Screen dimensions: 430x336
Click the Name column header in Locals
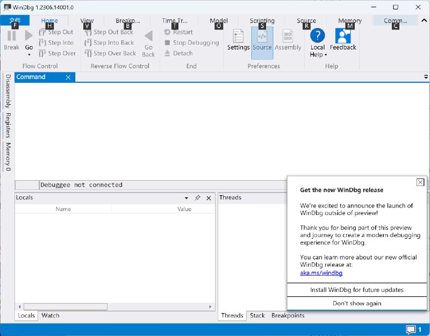[63, 209]
